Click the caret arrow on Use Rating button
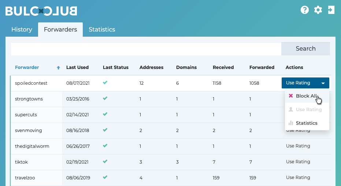Image resolution: width=341 pixels, height=186 pixels. coord(323,83)
